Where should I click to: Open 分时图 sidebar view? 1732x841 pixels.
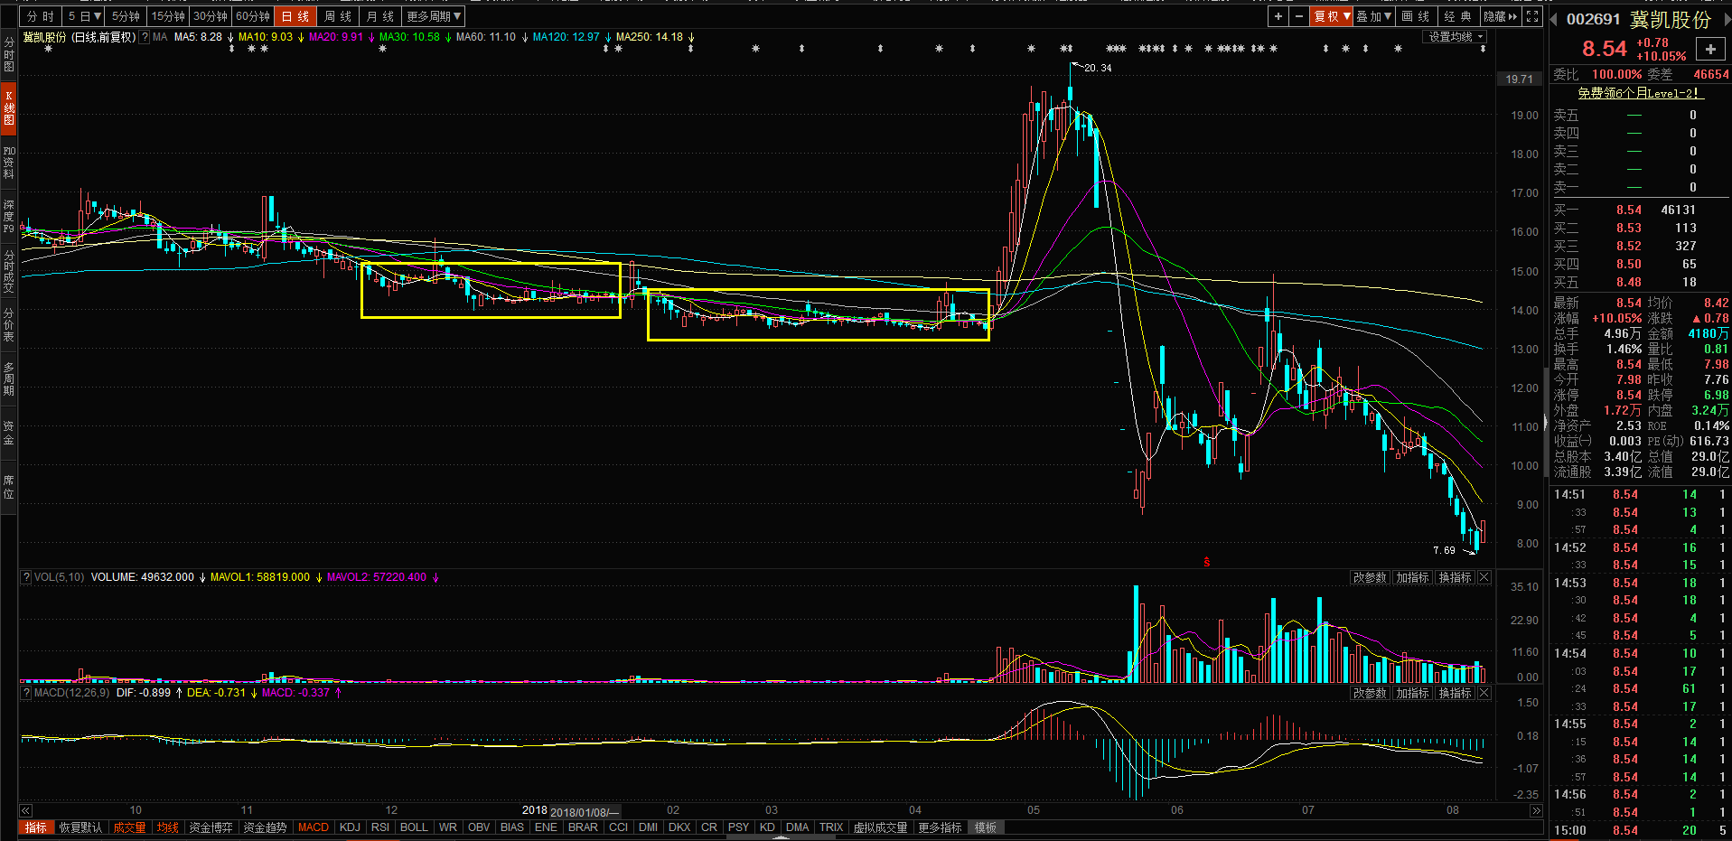[8, 54]
